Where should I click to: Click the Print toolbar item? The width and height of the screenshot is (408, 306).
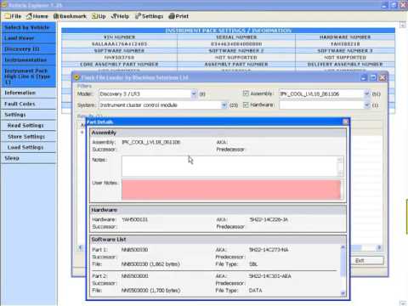(x=178, y=16)
